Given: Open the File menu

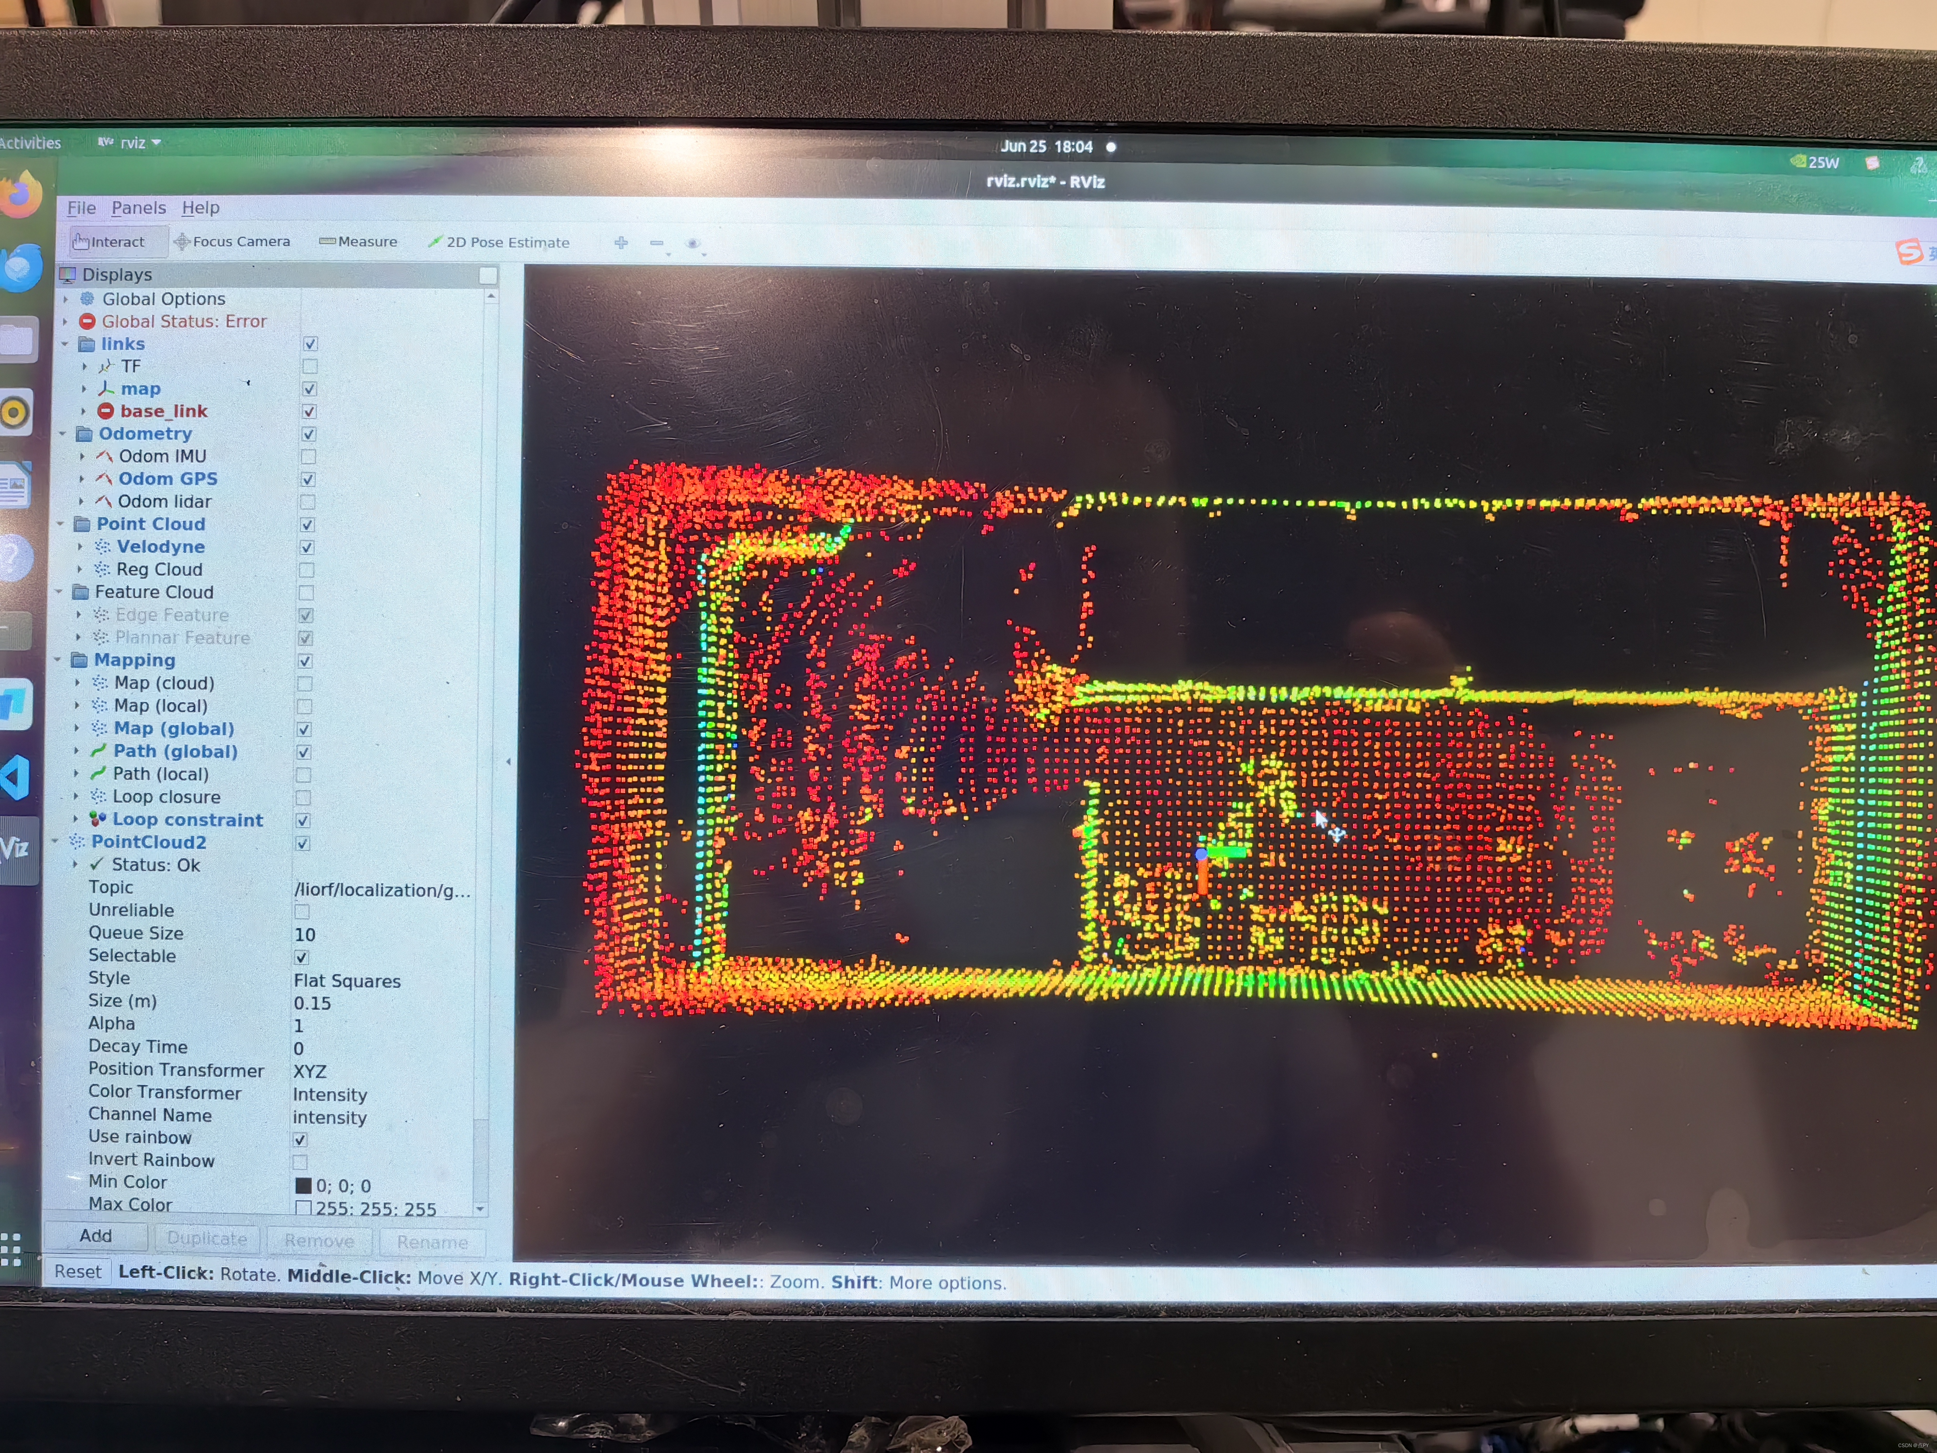Looking at the screenshot, I should 81,208.
